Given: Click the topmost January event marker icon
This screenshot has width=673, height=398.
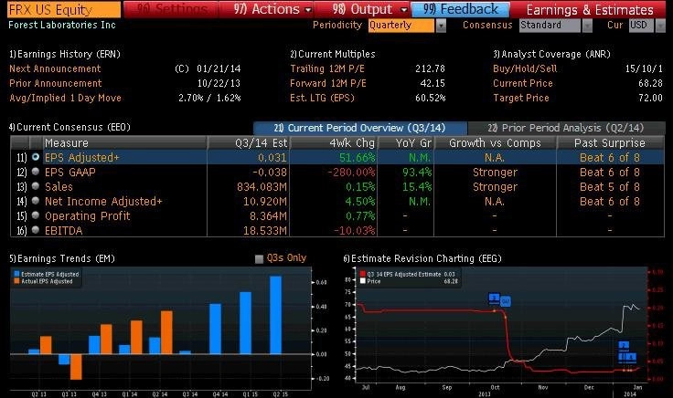Looking at the screenshot, I should pos(624,345).
